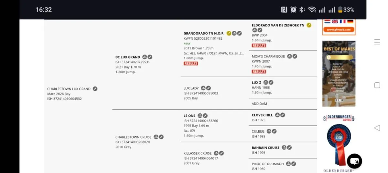Click the edit pencil icon beside CHARLESTOWN LUX GRAND

click(95, 89)
